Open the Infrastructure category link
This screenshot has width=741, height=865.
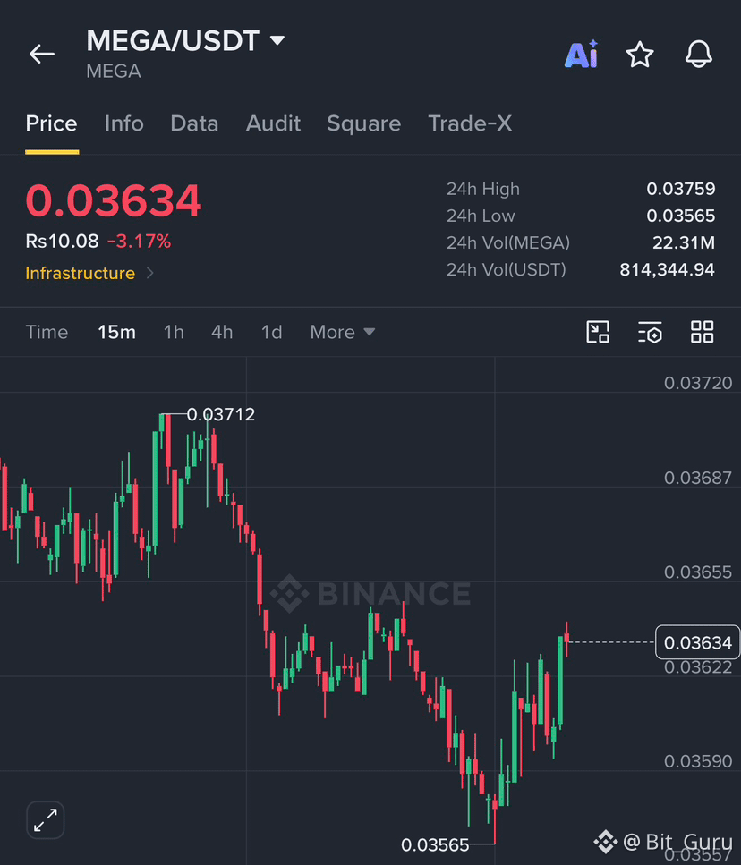tap(80, 273)
